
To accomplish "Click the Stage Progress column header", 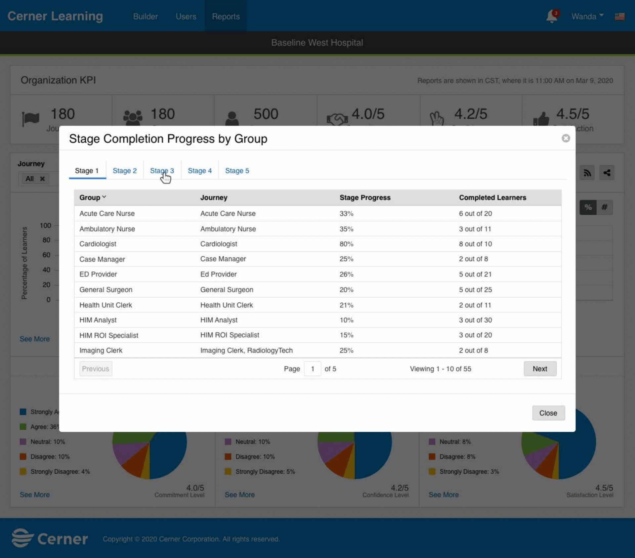I will (365, 197).
